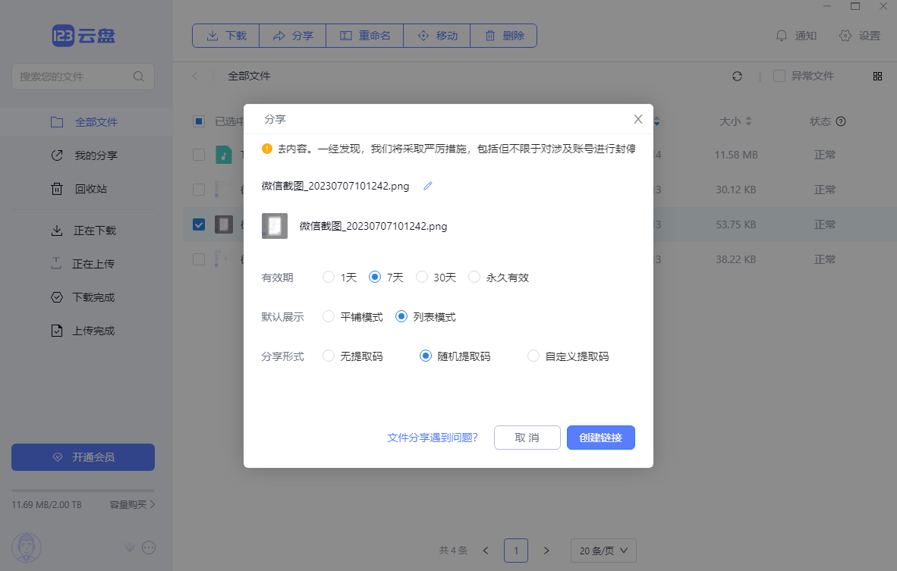Click the 创建链接 button

600,438
